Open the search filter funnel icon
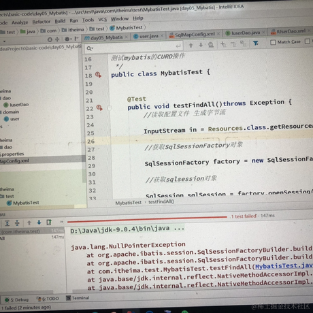 256,43
